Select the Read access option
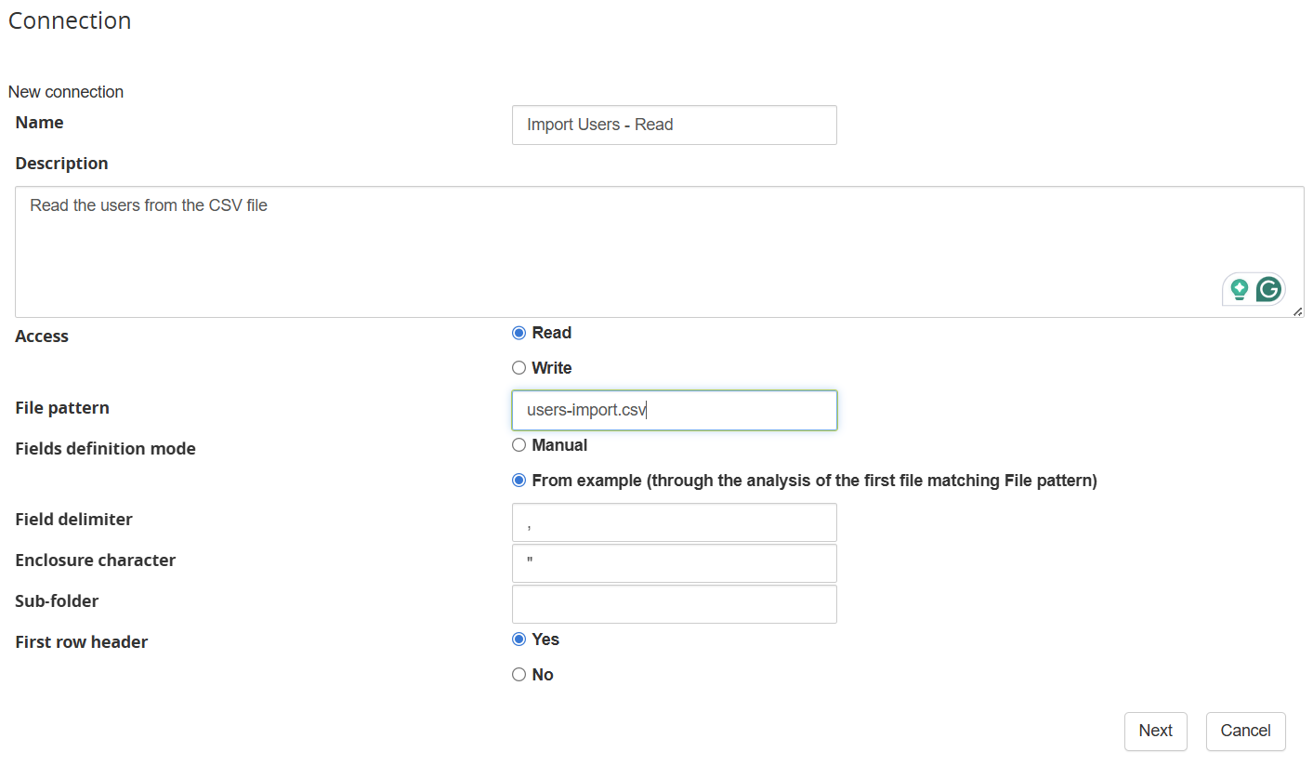The width and height of the screenshot is (1313, 765). [x=519, y=333]
